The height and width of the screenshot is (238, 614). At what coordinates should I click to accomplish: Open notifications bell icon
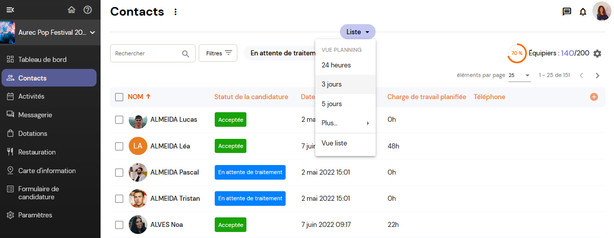click(x=583, y=12)
